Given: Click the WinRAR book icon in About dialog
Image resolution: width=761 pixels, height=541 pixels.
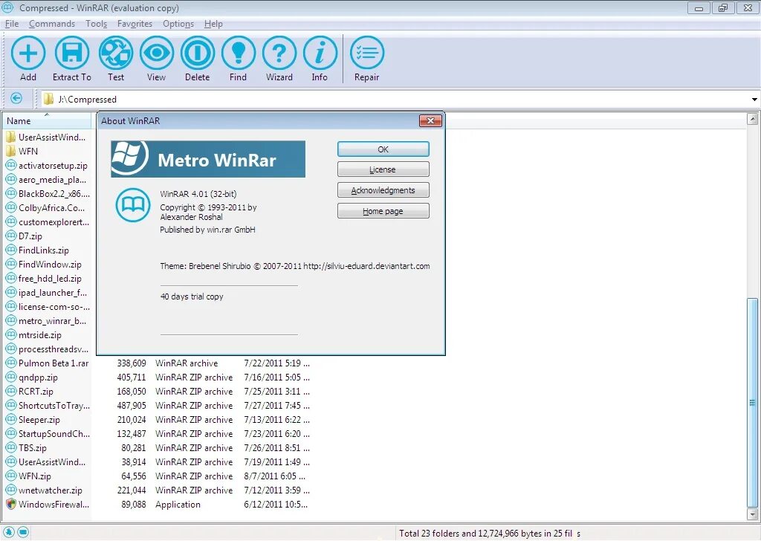Looking at the screenshot, I should point(133,205).
